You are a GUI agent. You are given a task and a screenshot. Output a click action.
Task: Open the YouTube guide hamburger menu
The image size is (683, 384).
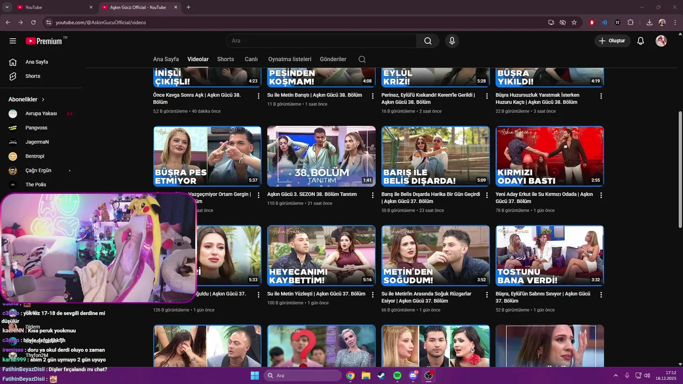(x=13, y=41)
